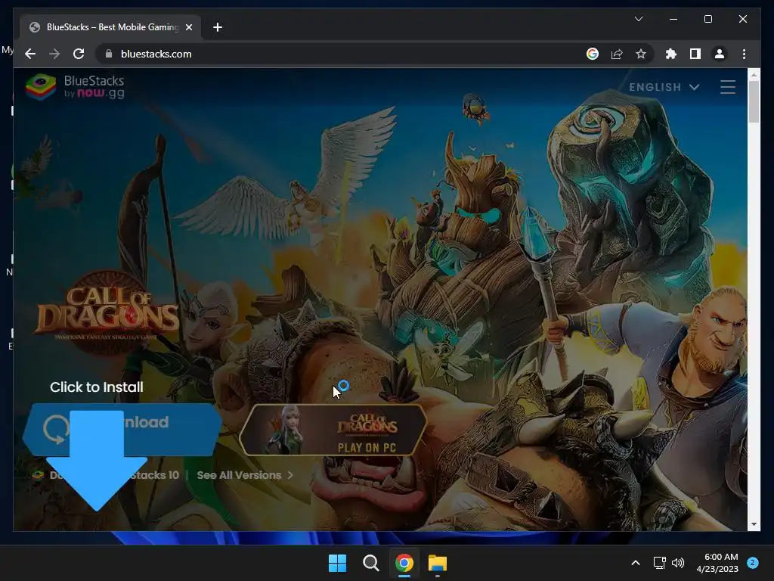Click the network status tray icon
Image resolution: width=774 pixels, height=581 pixels.
659,563
